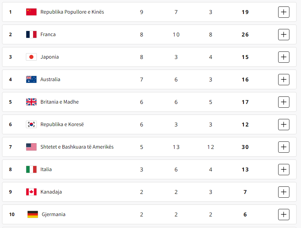301x228 pixels.
Task: Open the Gjermania country name link
Action: tap(54, 214)
